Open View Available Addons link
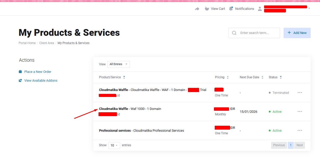This screenshot has width=320, height=161. [x=41, y=81]
